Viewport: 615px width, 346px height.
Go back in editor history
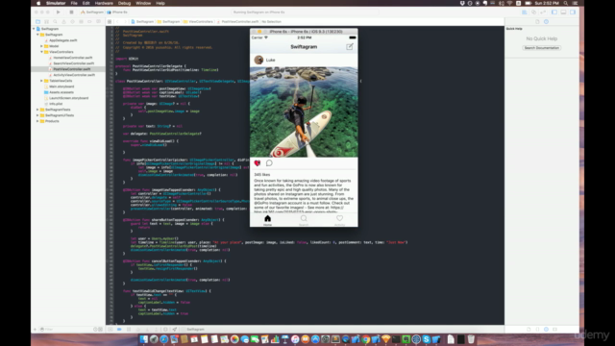117,22
